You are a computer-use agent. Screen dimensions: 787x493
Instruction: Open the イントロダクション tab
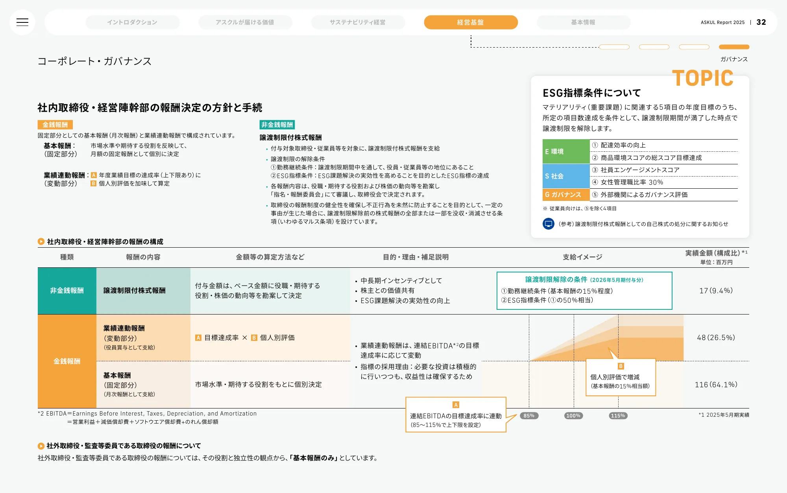tap(133, 22)
